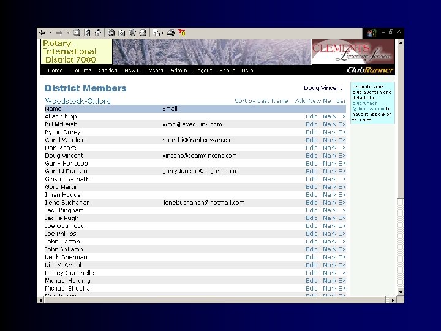441x331 pixels.
Task: Click the Clements Limousine Service banner ad
Action: pos(353,51)
